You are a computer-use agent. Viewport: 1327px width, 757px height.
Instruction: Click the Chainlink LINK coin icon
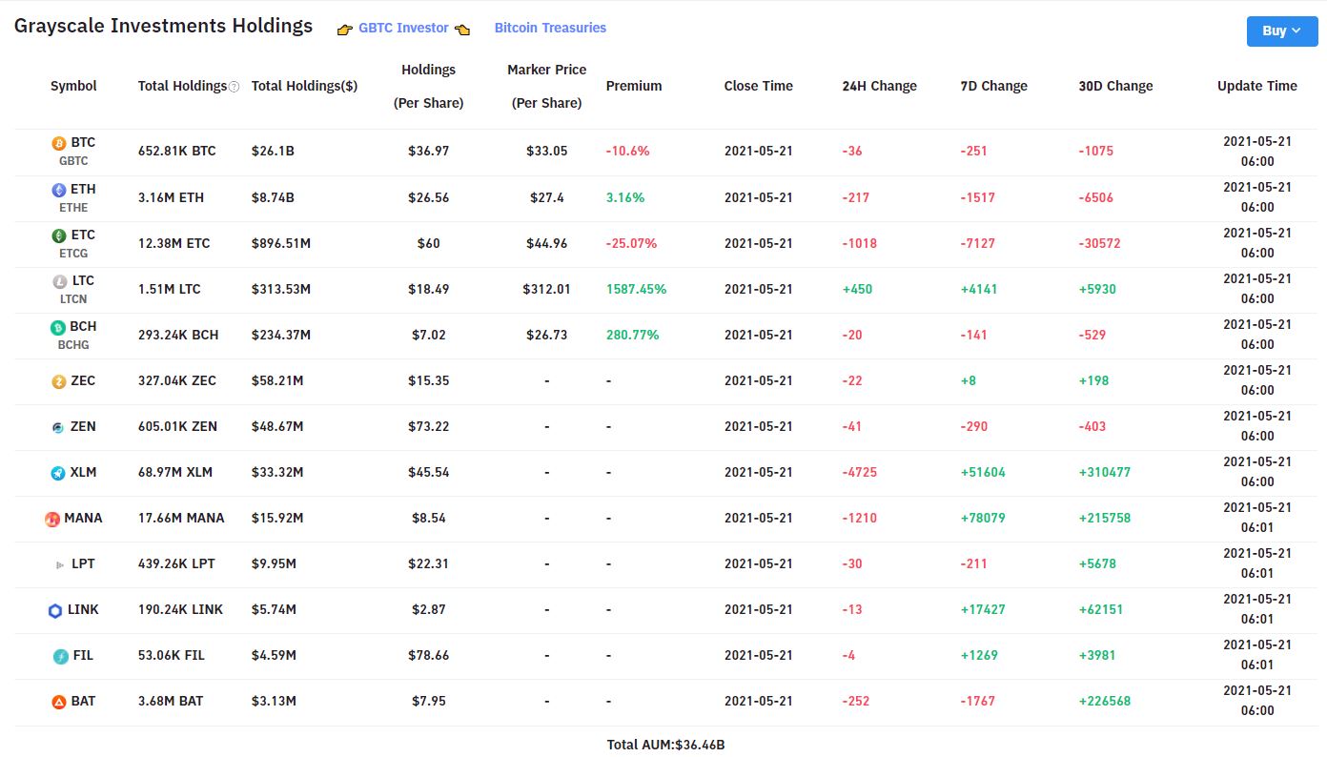(x=55, y=610)
